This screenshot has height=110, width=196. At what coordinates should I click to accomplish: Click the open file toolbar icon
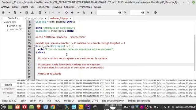(x=15, y=13)
